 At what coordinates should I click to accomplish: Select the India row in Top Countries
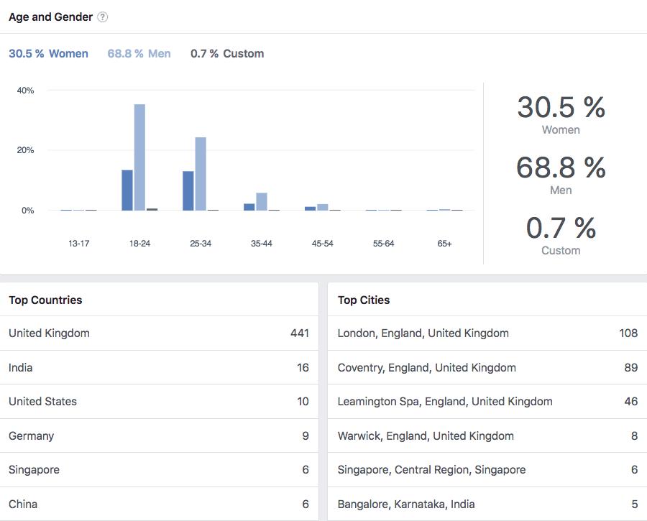point(158,368)
